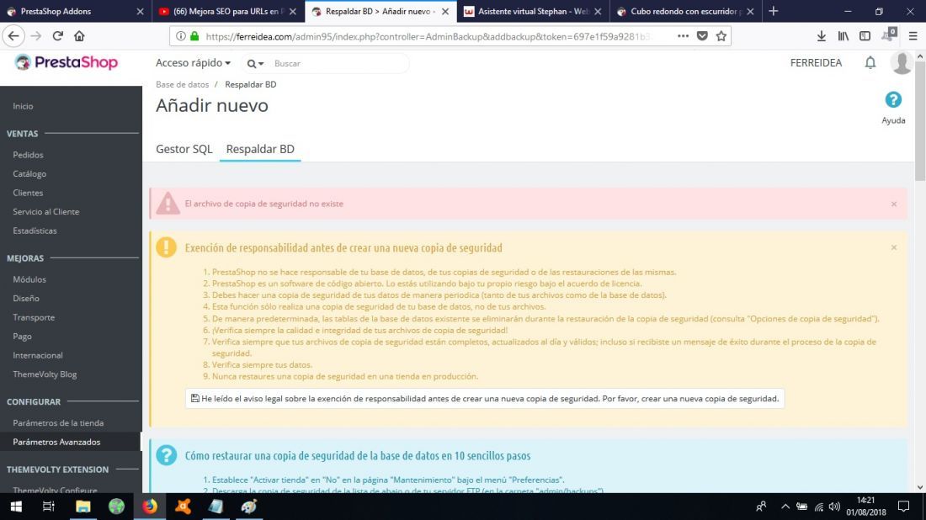
Task: Toggle the browser sidebar icon
Action: pyautogui.click(x=865, y=36)
